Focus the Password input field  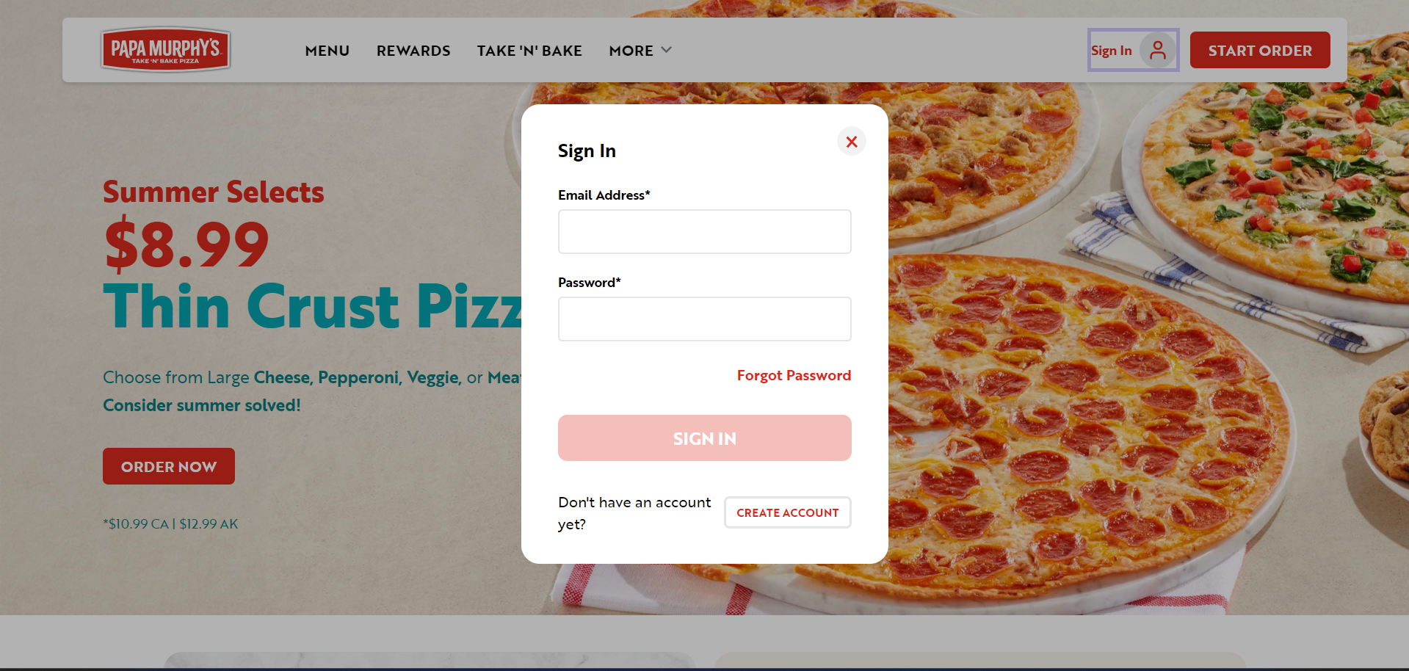[705, 319]
